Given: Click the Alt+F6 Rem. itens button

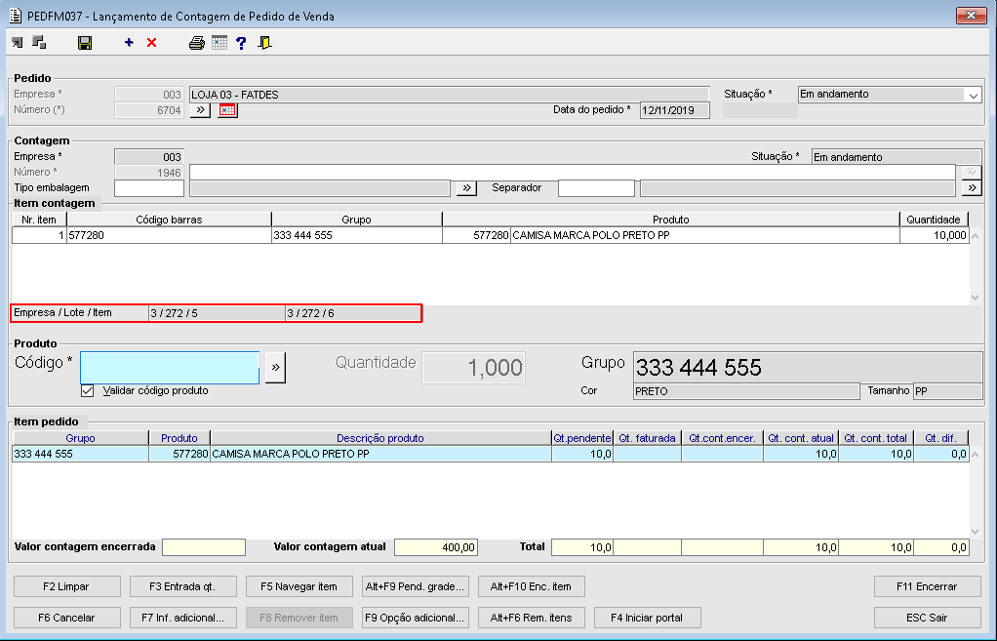Looking at the screenshot, I should 531,618.
